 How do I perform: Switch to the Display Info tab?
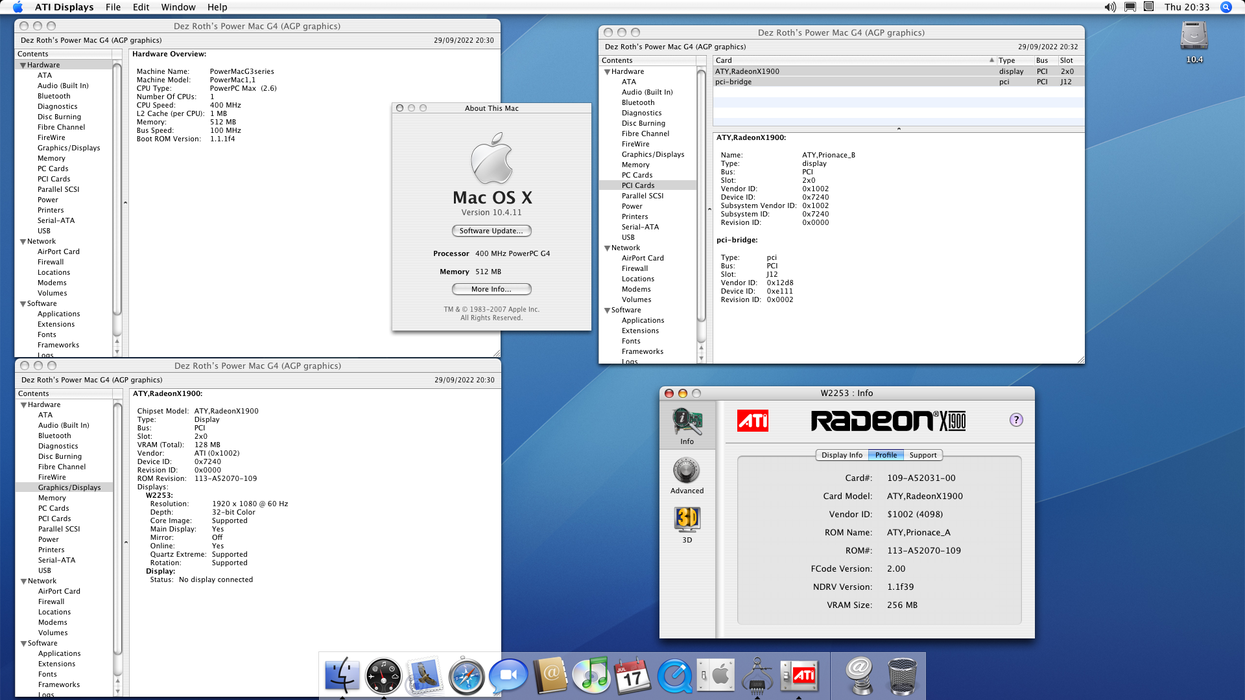(842, 455)
